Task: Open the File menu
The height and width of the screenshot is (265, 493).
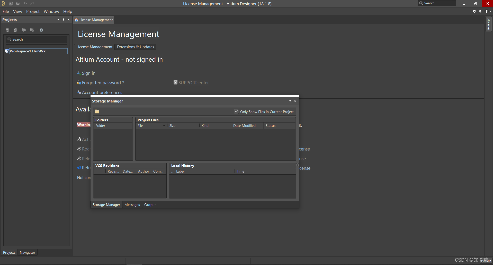Action: click(6, 11)
